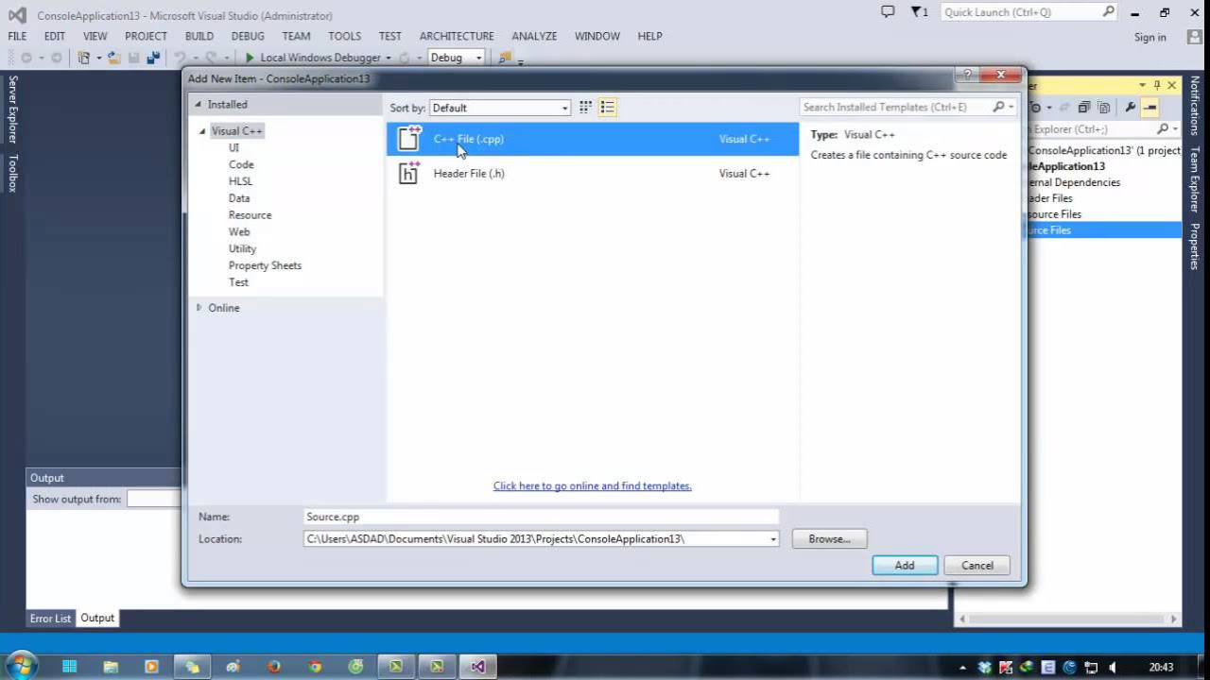Click the Add button
This screenshot has width=1210, height=680.
pyautogui.click(x=905, y=566)
